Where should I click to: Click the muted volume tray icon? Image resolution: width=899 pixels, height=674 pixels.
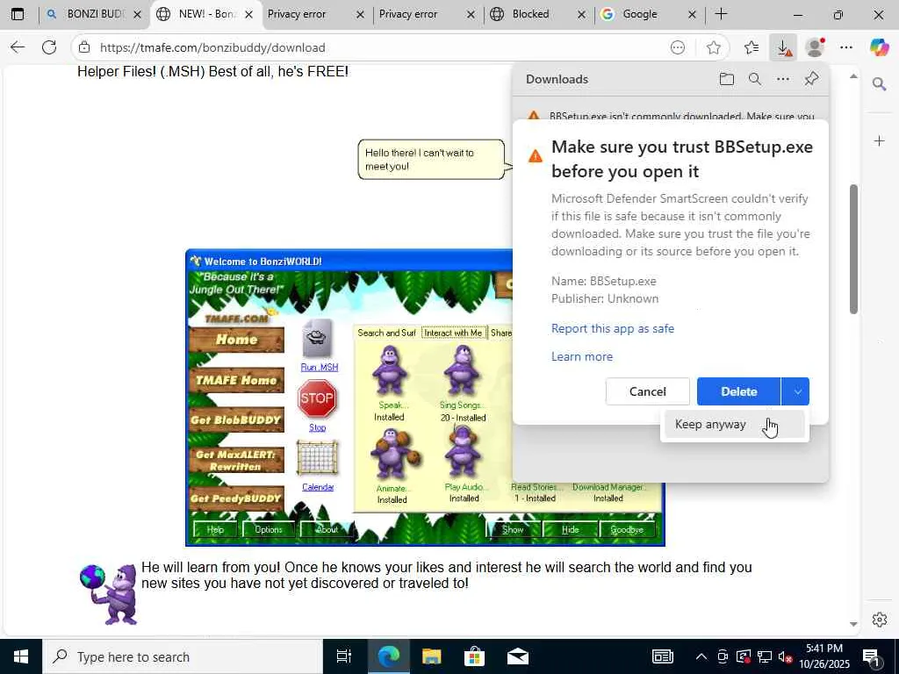point(785,656)
